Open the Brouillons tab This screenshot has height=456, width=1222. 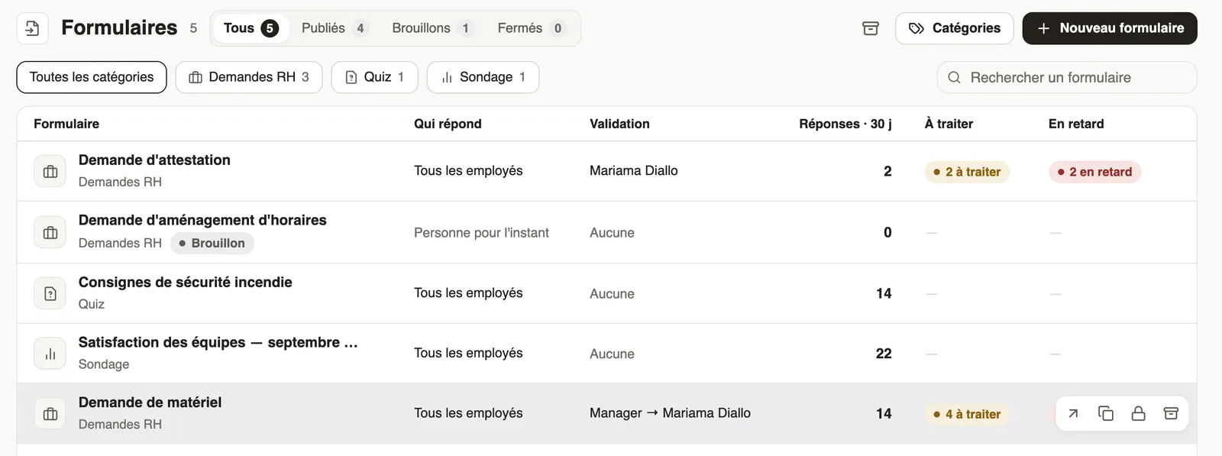[432, 28]
